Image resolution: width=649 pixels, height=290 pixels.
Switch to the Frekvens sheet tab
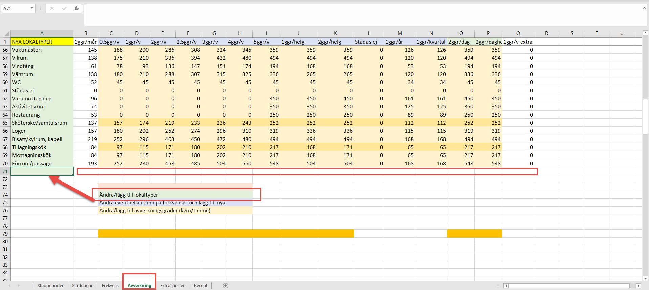110,286
